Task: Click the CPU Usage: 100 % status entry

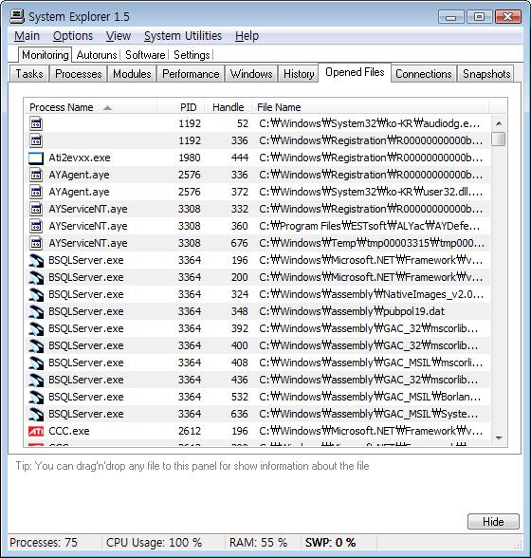Action: click(154, 543)
